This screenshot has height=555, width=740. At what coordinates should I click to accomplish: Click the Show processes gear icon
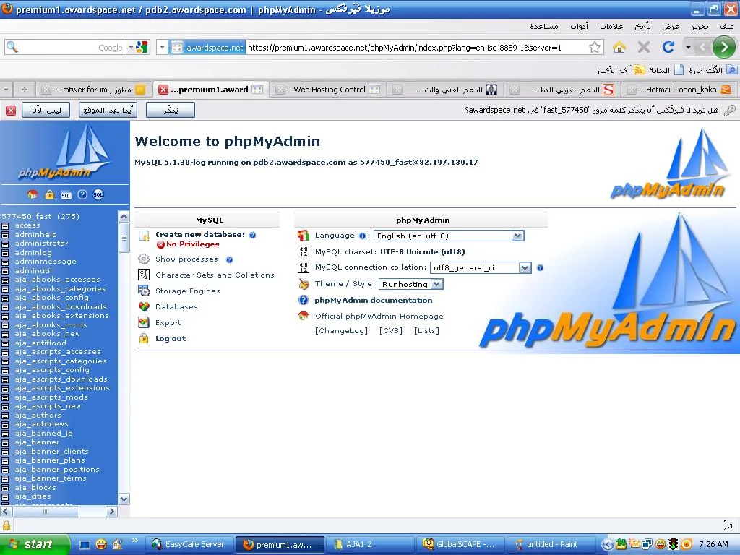click(143, 259)
